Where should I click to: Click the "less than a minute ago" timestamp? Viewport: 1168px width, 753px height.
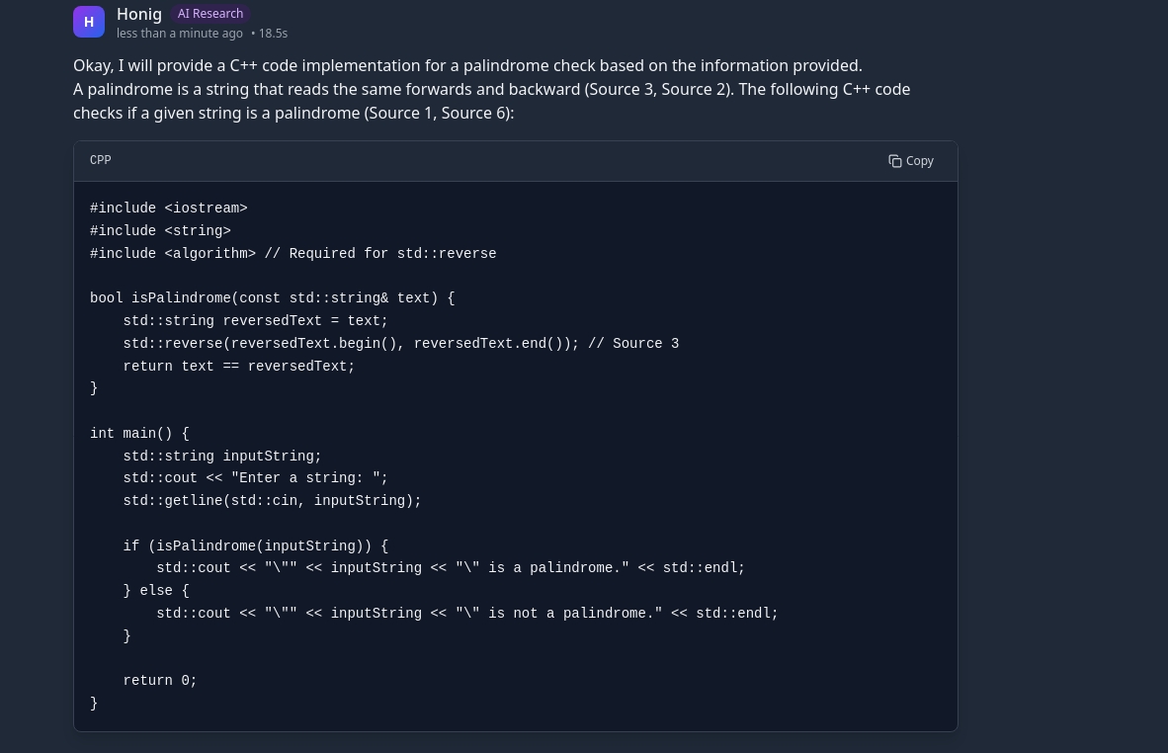click(179, 34)
